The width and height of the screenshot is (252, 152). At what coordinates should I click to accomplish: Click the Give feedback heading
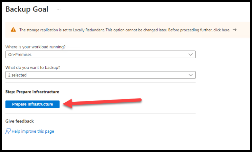[x=20, y=121]
